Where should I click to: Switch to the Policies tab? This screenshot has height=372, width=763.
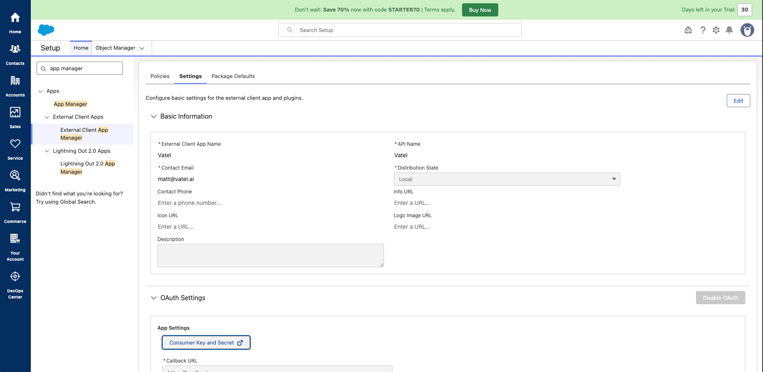click(x=160, y=76)
